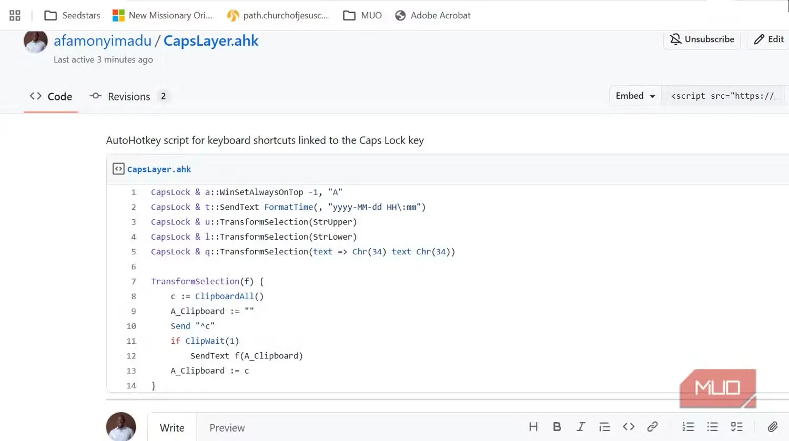The width and height of the screenshot is (789, 441).
Task: Open the path.churchofjesuschrist bookmark
Action: coord(278,15)
